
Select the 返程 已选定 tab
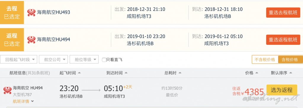[12, 40]
